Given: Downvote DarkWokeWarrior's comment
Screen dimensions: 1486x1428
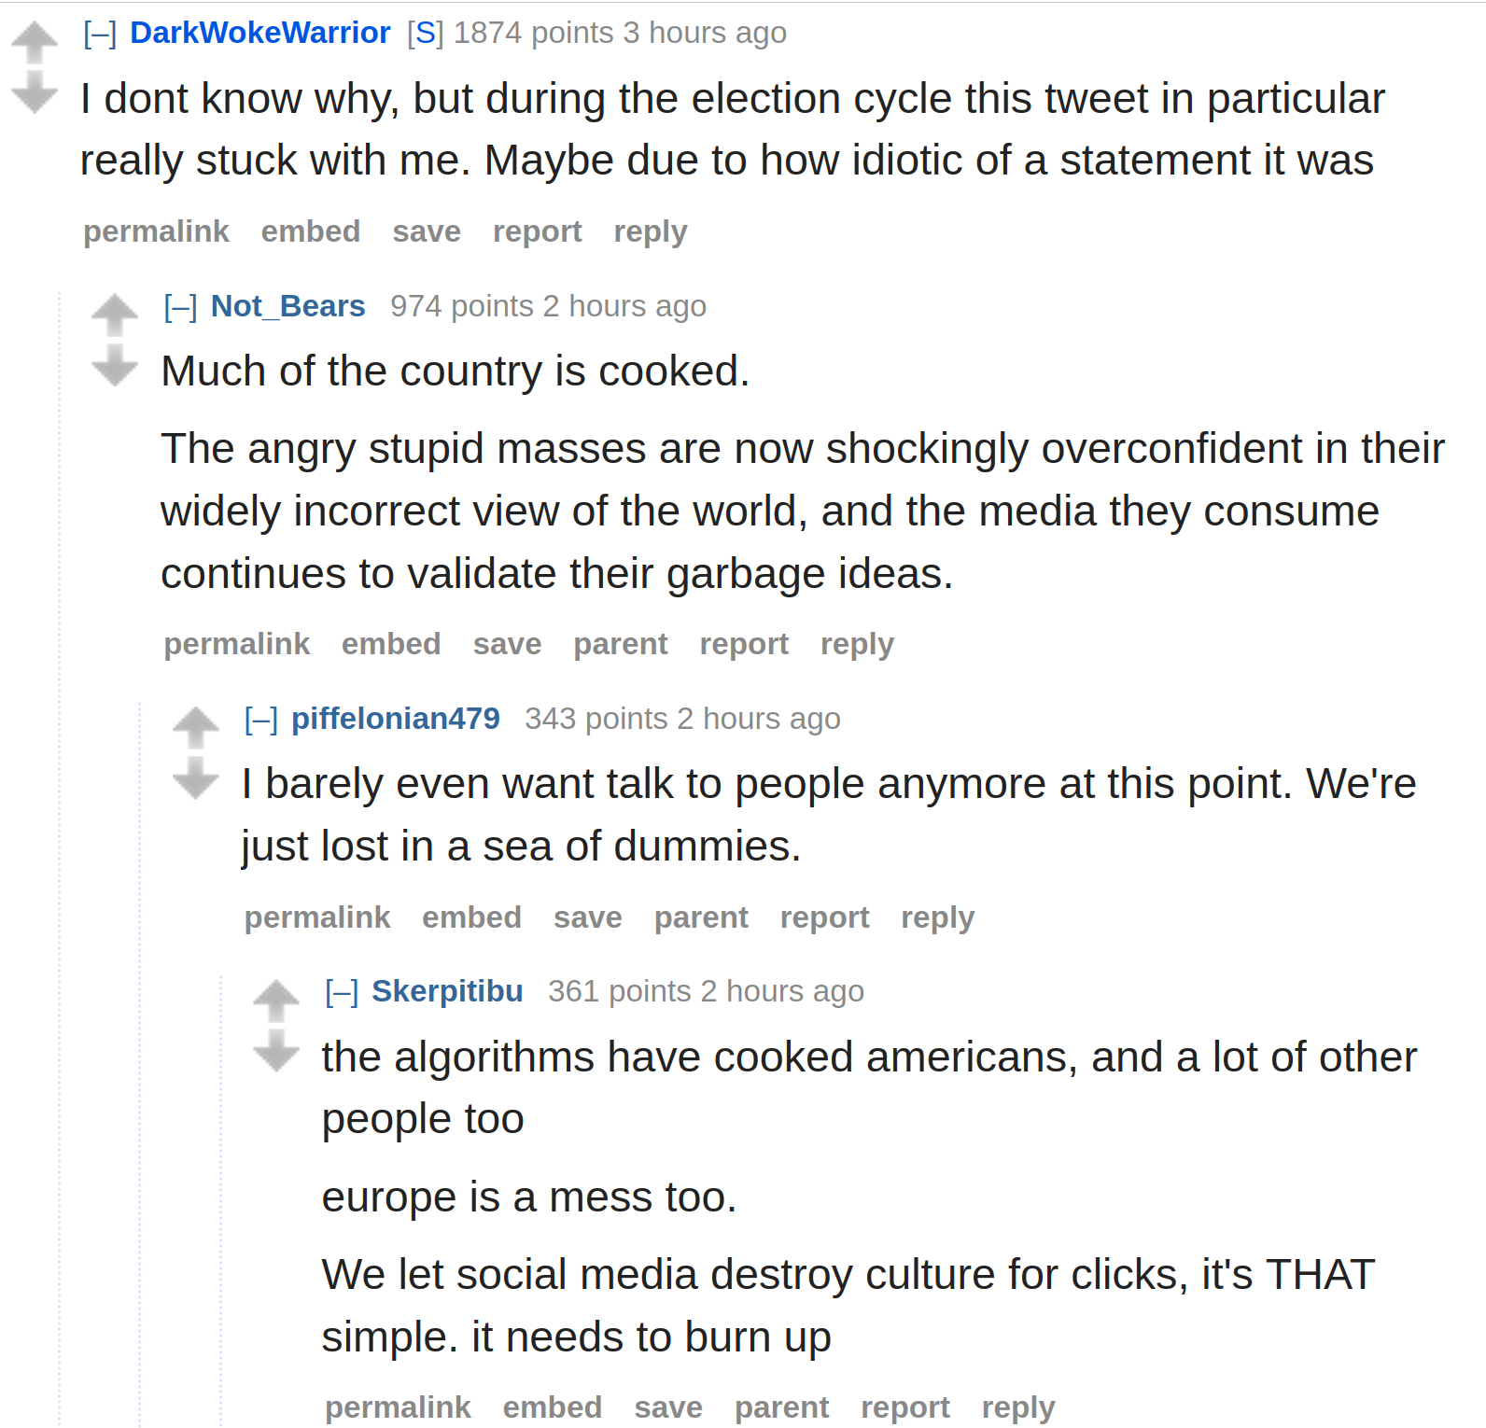Looking at the screenshot, I should 35,93.
